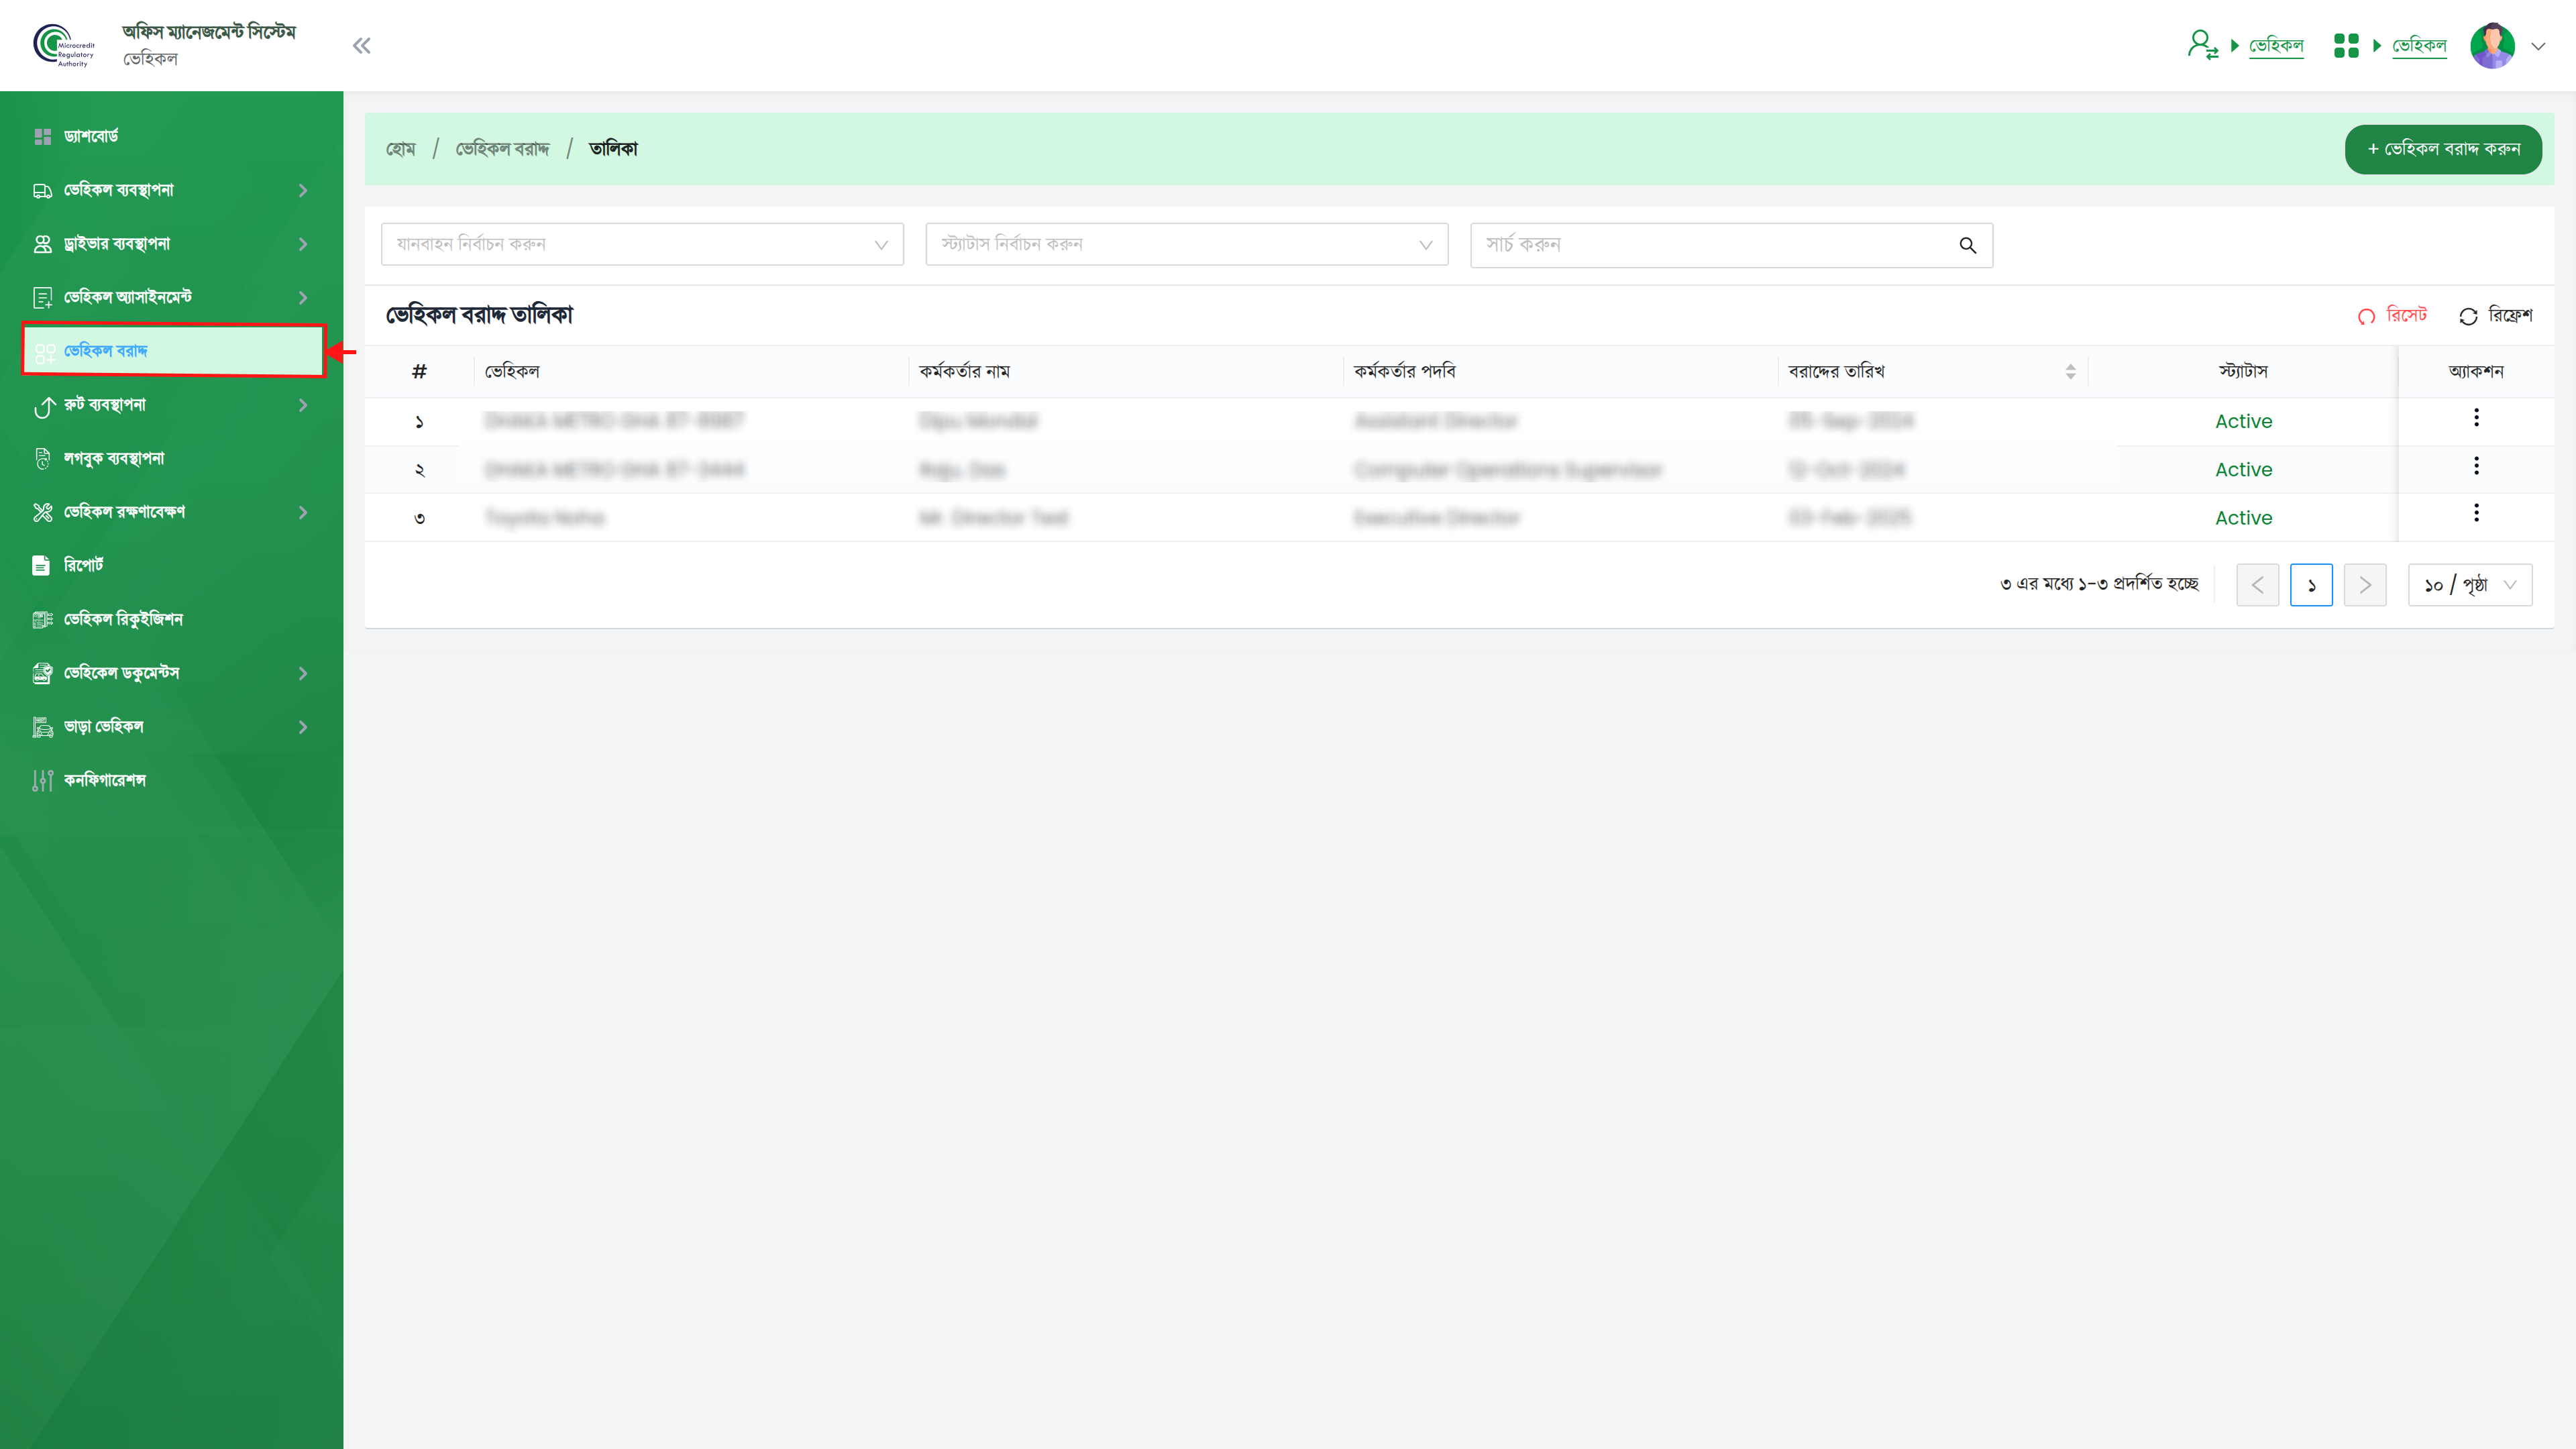Open the user avatar profile picture
Viewport: 2576px width, 1449px height.
click(x=2492, y=46)
